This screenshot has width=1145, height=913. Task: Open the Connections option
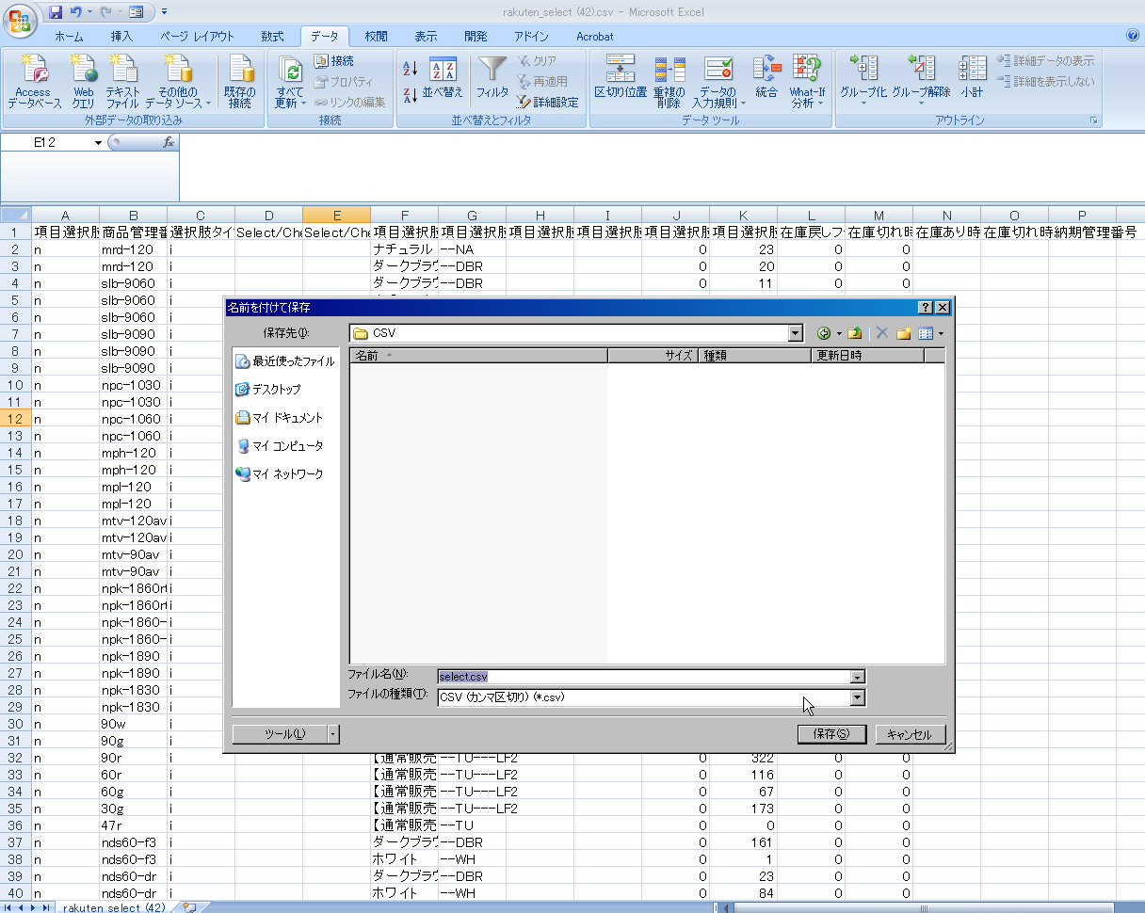[334, 61]
